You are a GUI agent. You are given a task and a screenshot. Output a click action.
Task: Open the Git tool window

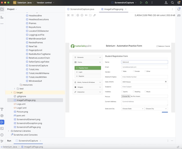(x=2, y=141)
